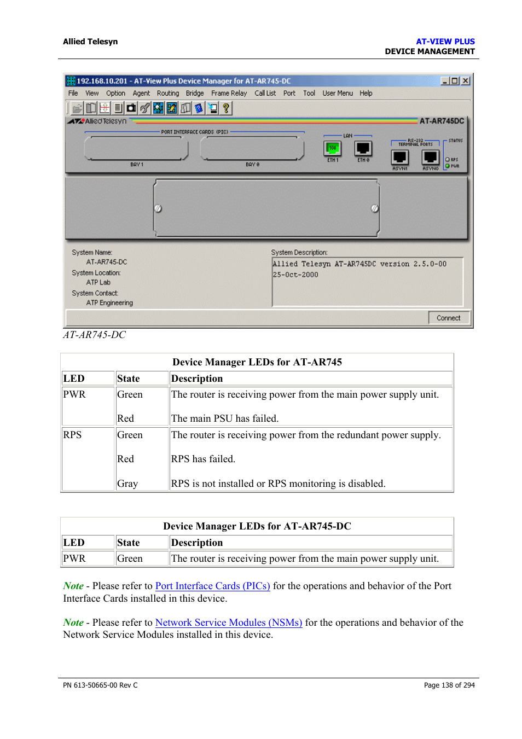Click the 'RPS has failed.' description cell
The width and height of the screenshot is (522, 739).
[x=204, y=459]
